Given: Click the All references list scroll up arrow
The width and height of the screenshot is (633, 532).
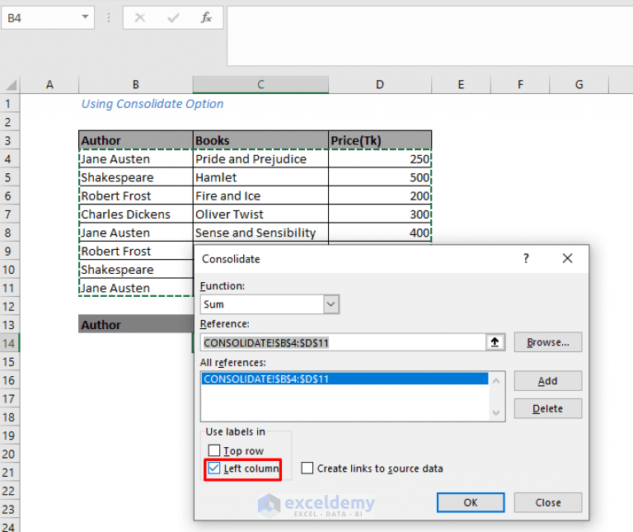Looking at the screenshot, I should 496,381.
